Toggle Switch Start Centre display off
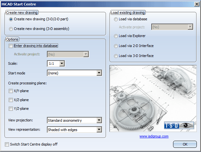 pos(7,144)
